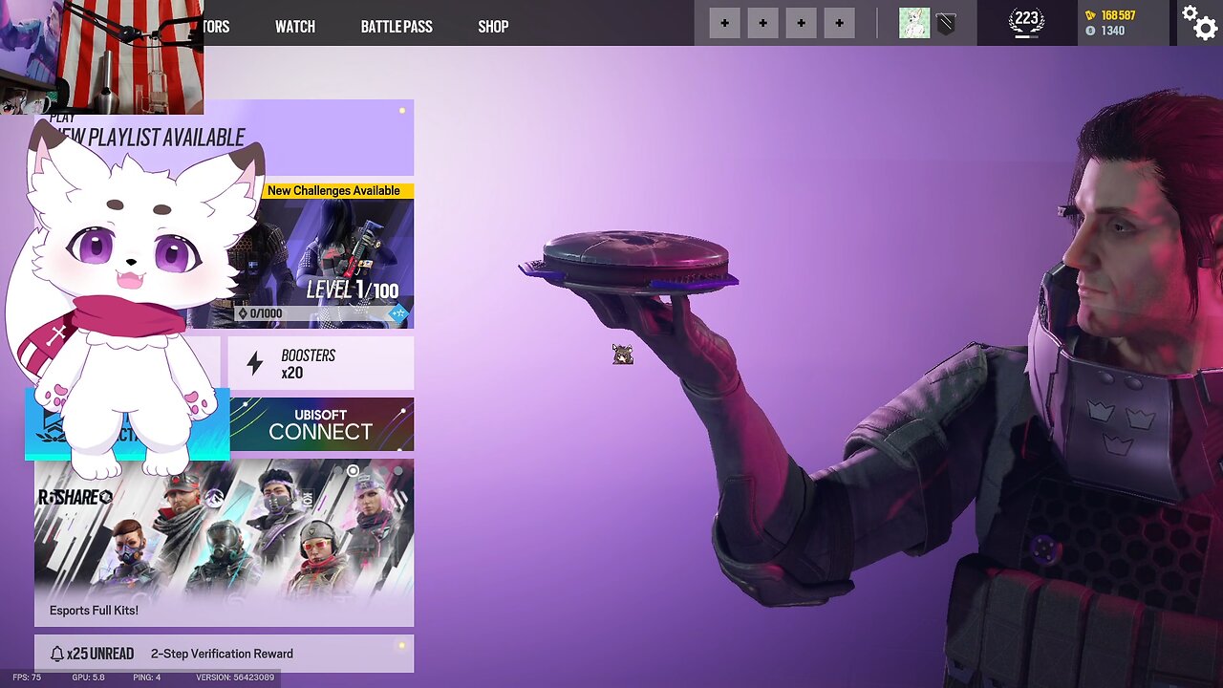Click the webcam overlay in the corner

pos(101,56)
